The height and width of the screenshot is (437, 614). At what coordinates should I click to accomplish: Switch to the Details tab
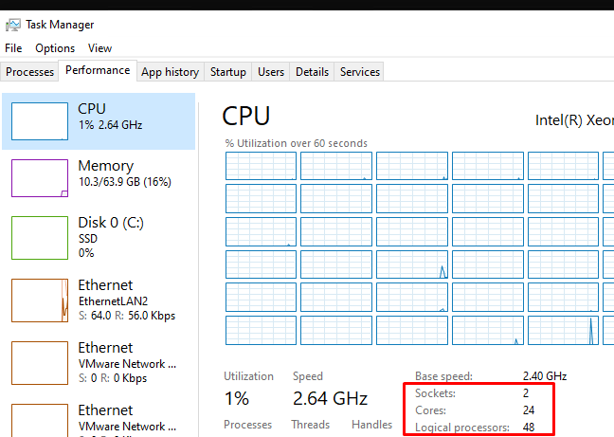click(x=312, y=72)
